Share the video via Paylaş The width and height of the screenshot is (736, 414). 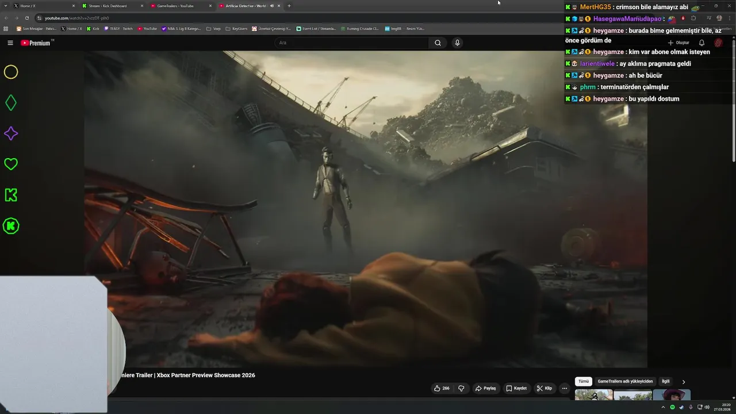tap(485, 388)
